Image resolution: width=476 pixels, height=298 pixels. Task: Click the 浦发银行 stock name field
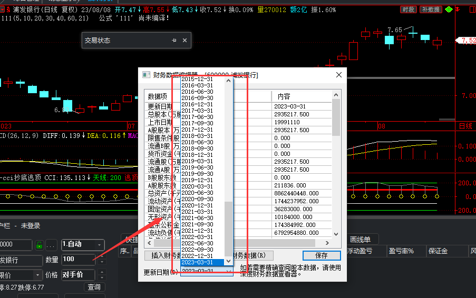point(20,261)
